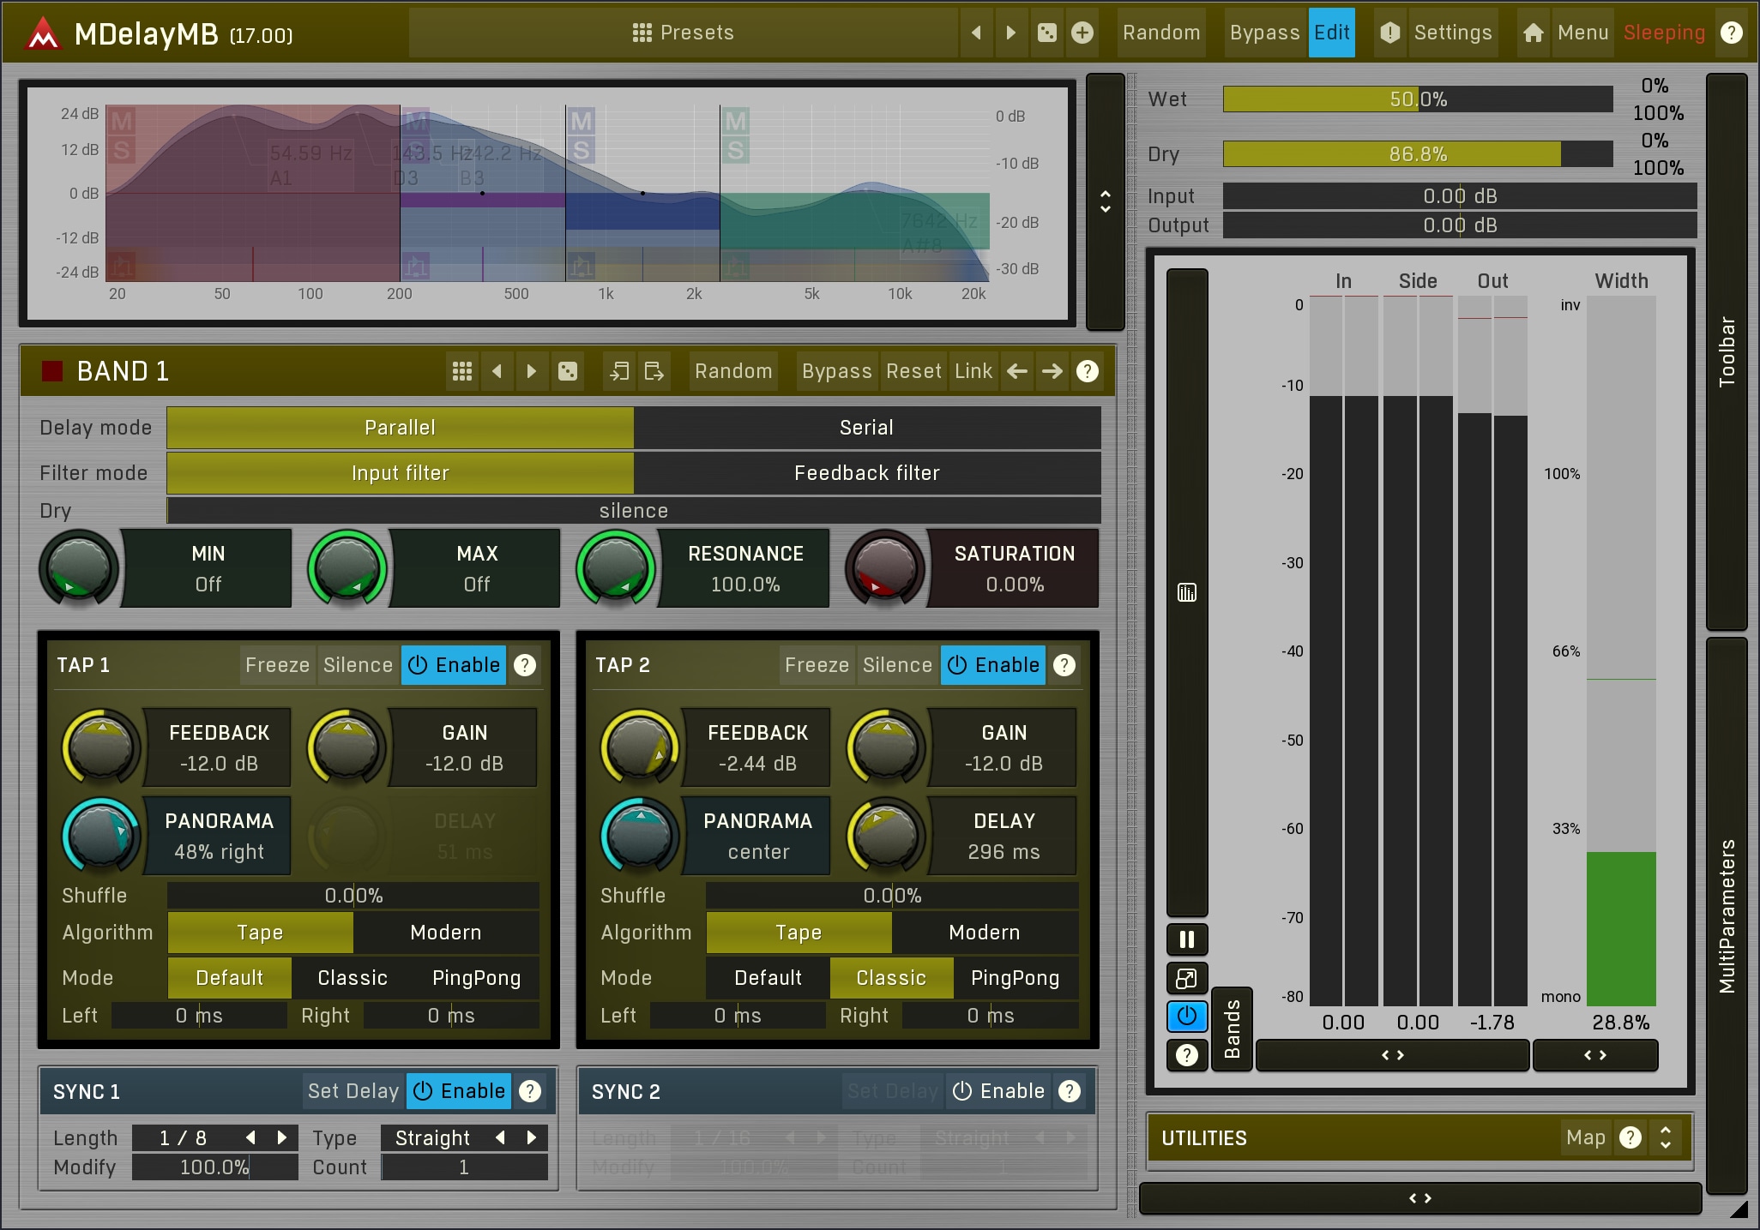Click the random dice icon in the top bar
The image size is (1760, 1230).
[x=1046, y=33]
